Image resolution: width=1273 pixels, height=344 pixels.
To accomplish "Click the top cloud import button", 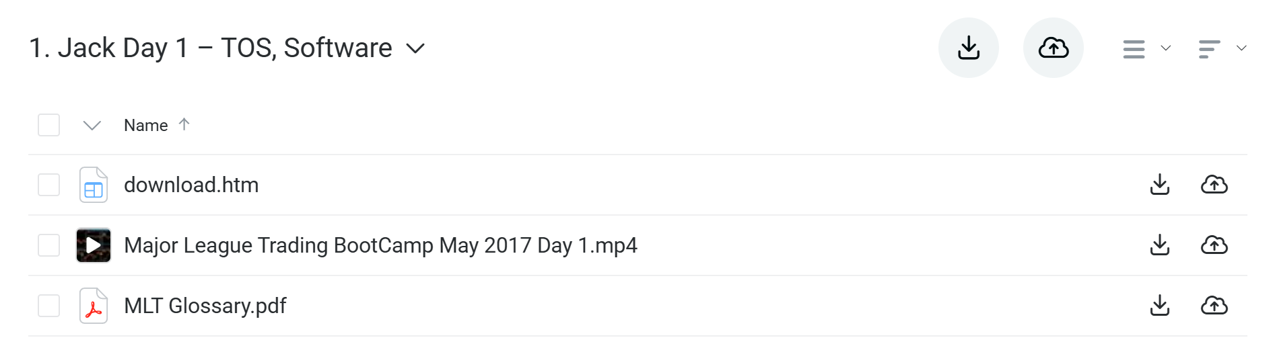I will point(1053,48).
